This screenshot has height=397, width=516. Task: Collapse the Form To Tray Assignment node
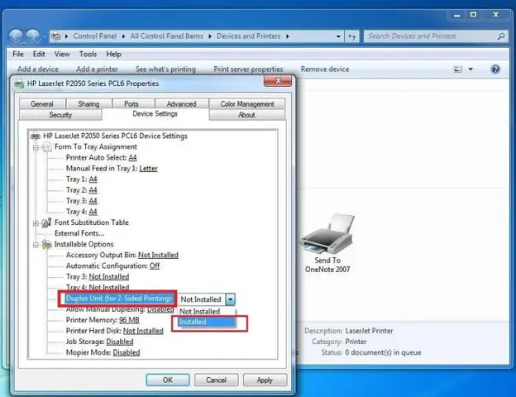pyautogui.click(x=36, y=147)
